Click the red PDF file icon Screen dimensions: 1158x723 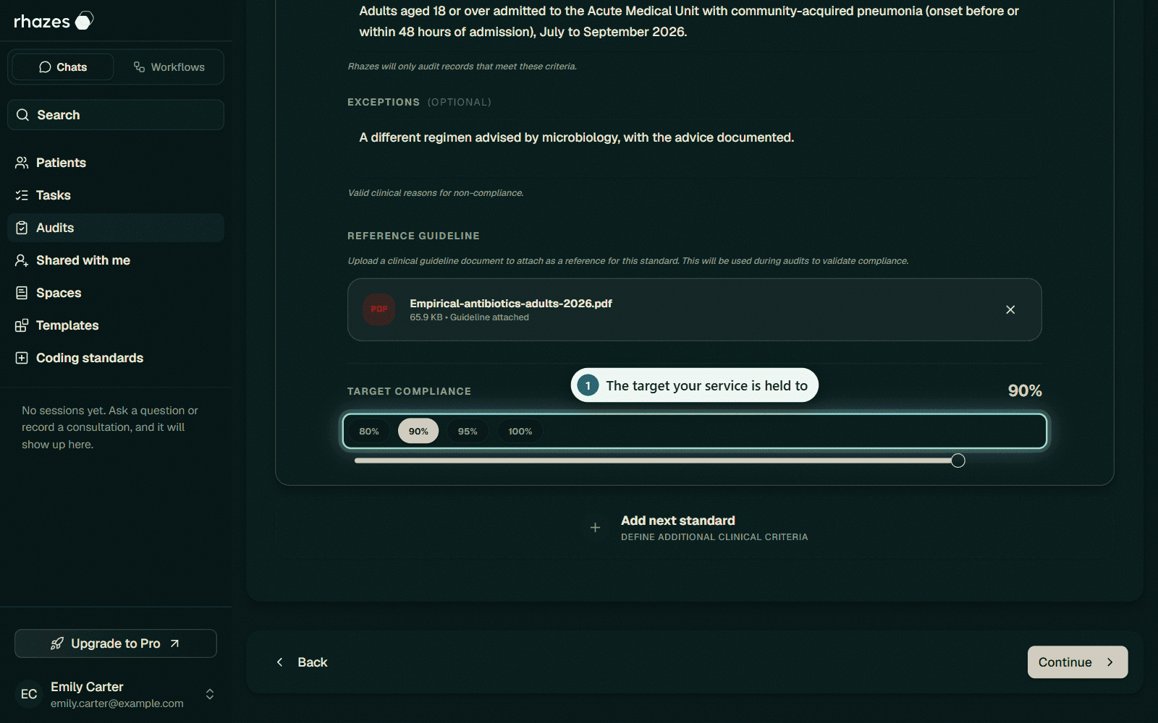coord(379,309)
